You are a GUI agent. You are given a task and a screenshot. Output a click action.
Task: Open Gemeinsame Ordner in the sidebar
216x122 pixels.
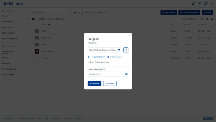(8, 52)
